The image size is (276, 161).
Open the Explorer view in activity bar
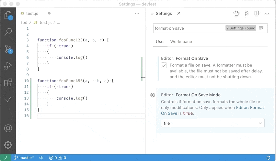click(8, 15)
